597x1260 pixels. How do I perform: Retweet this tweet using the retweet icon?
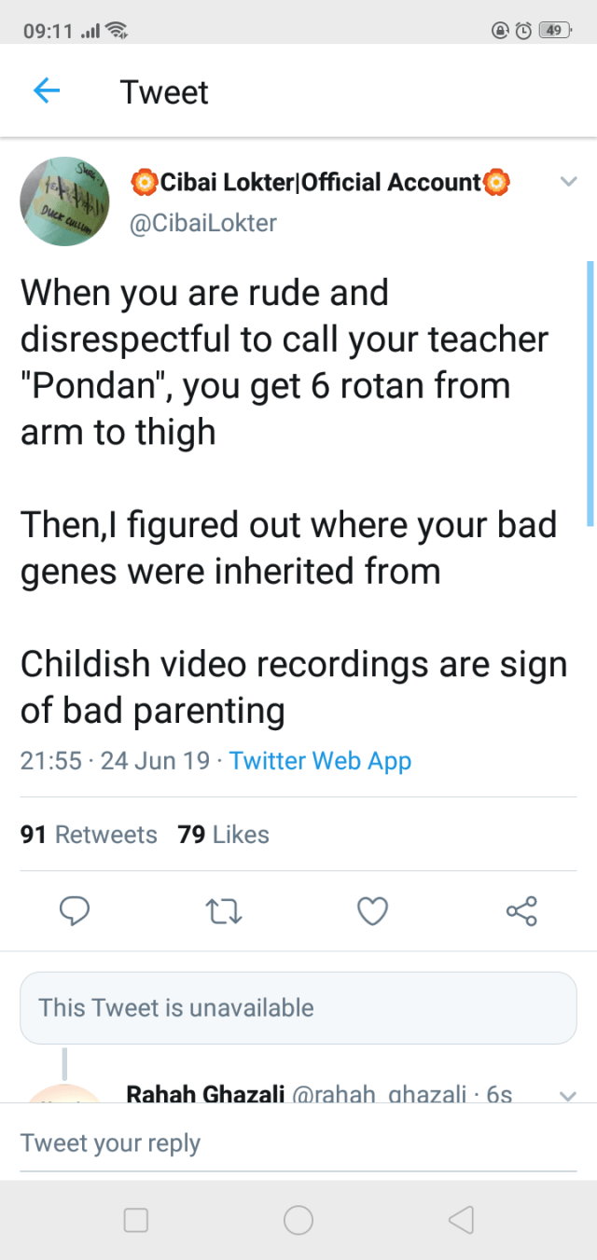tap(224, 910)
